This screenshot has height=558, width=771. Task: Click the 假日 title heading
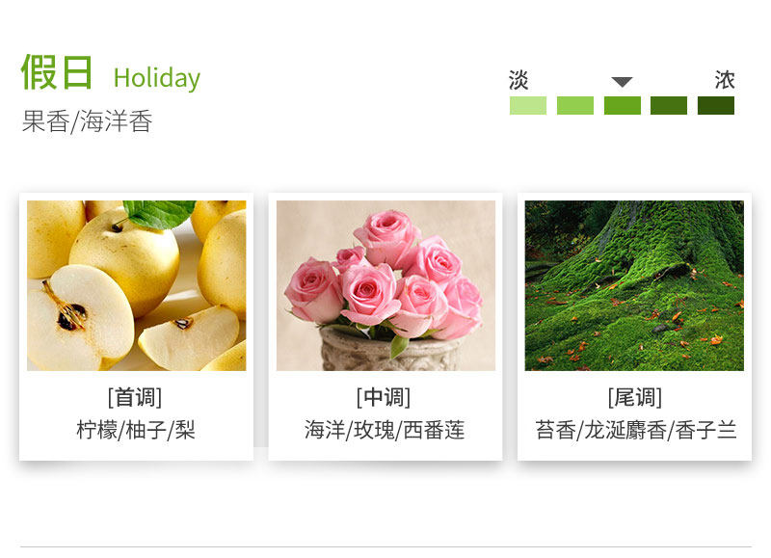[x=57, y=72]
